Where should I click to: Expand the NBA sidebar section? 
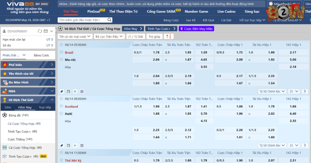(x=52, y=91)
